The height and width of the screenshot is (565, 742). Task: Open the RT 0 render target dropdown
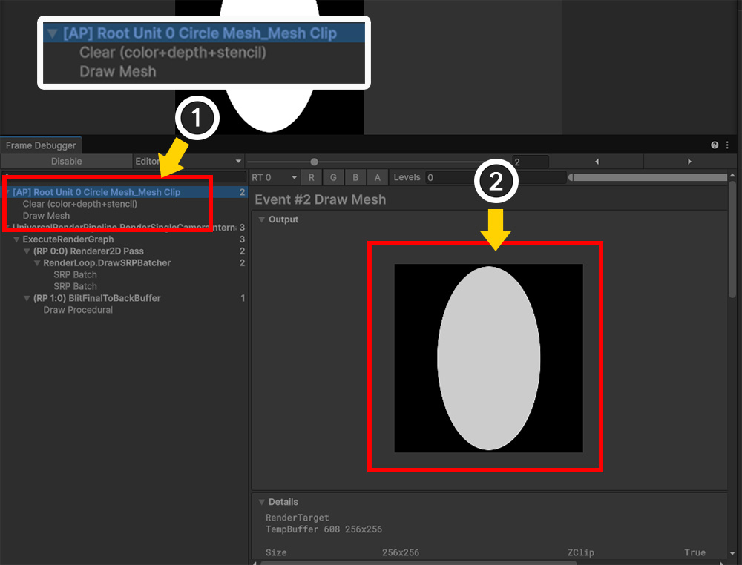click(x=274, y=177)
